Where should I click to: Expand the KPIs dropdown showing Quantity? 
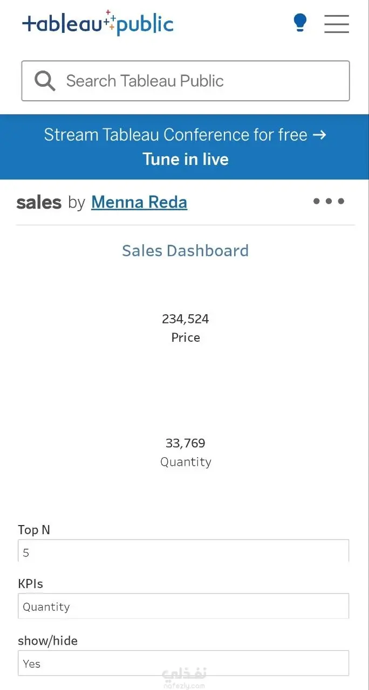[183, 606]
